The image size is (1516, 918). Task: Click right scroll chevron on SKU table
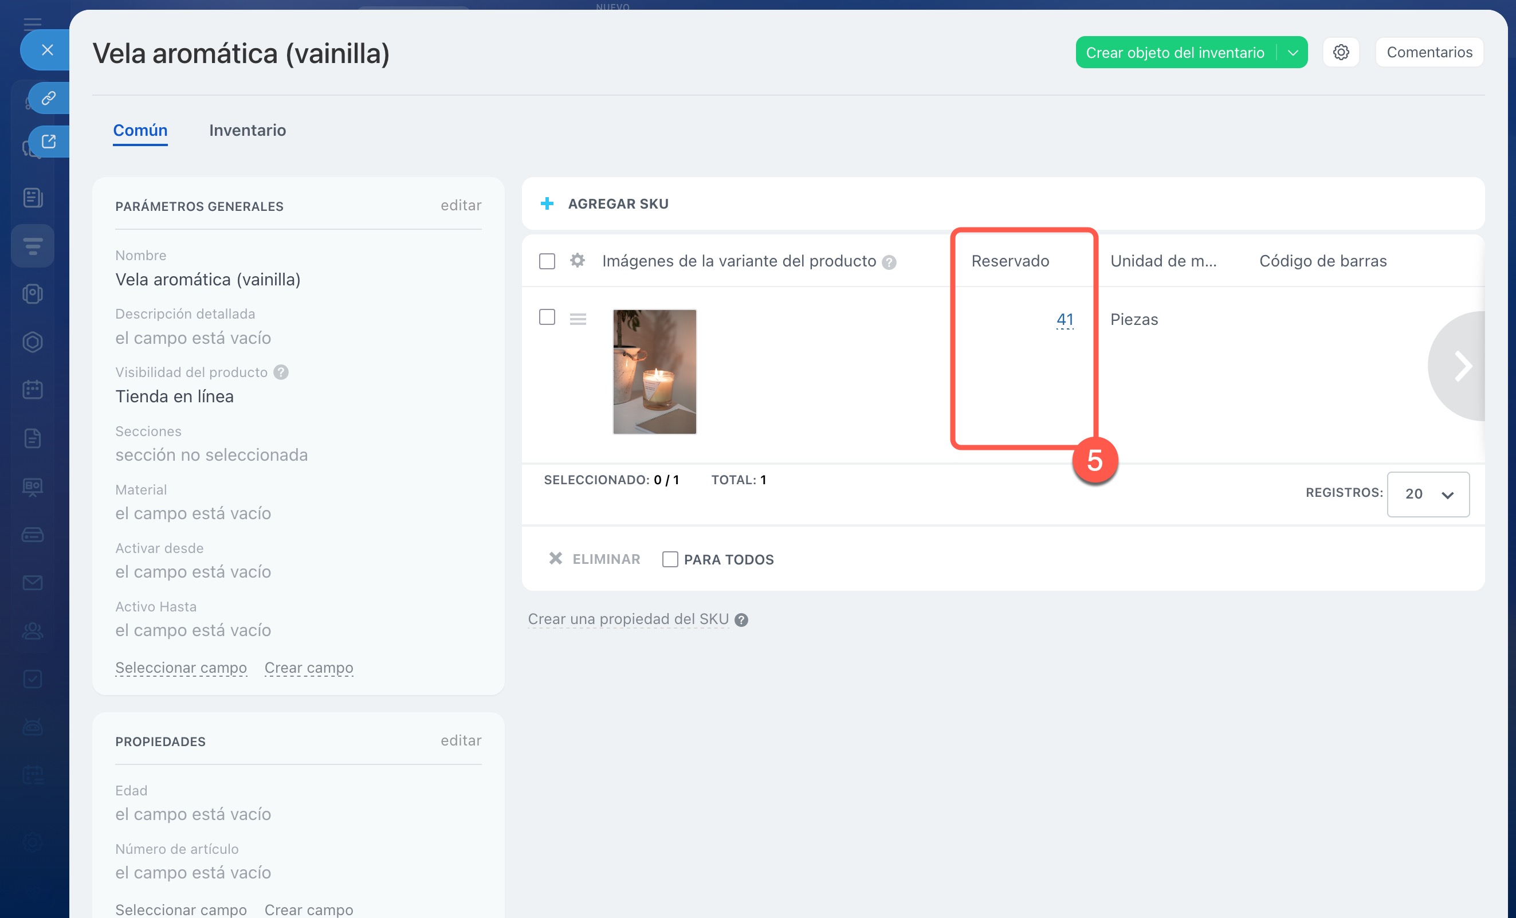pyautogui.click(x=1463, y=366)
